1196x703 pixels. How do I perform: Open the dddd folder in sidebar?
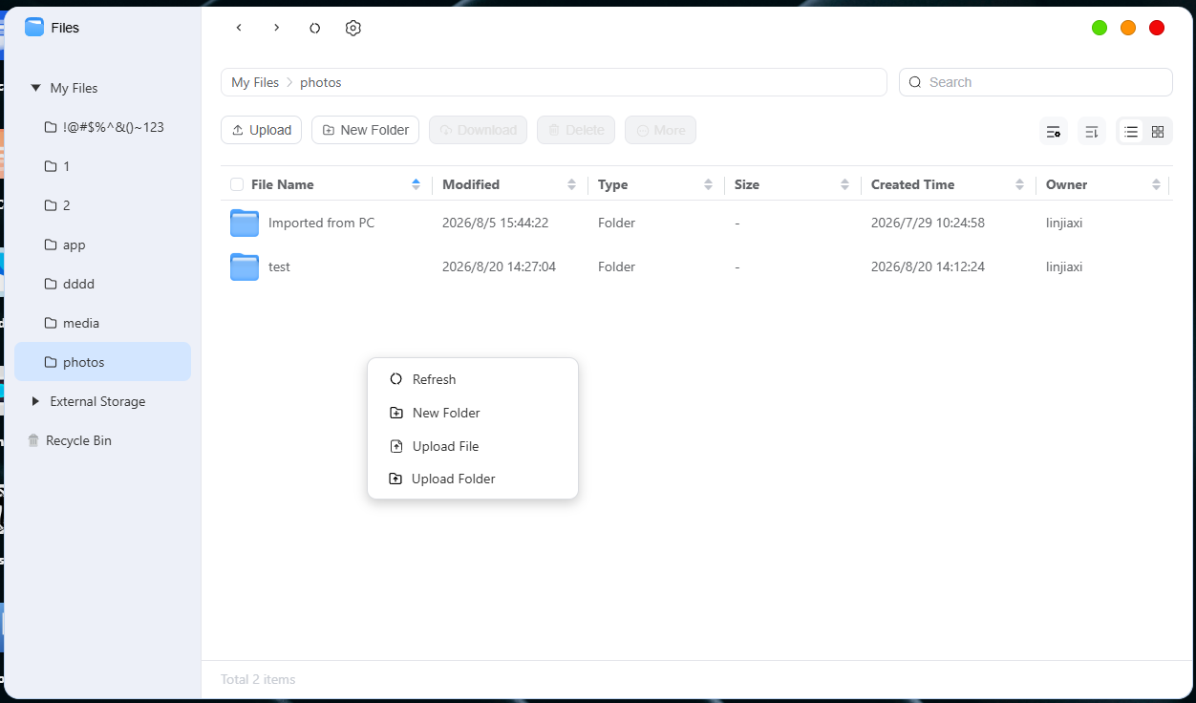(x=102, y=284)
